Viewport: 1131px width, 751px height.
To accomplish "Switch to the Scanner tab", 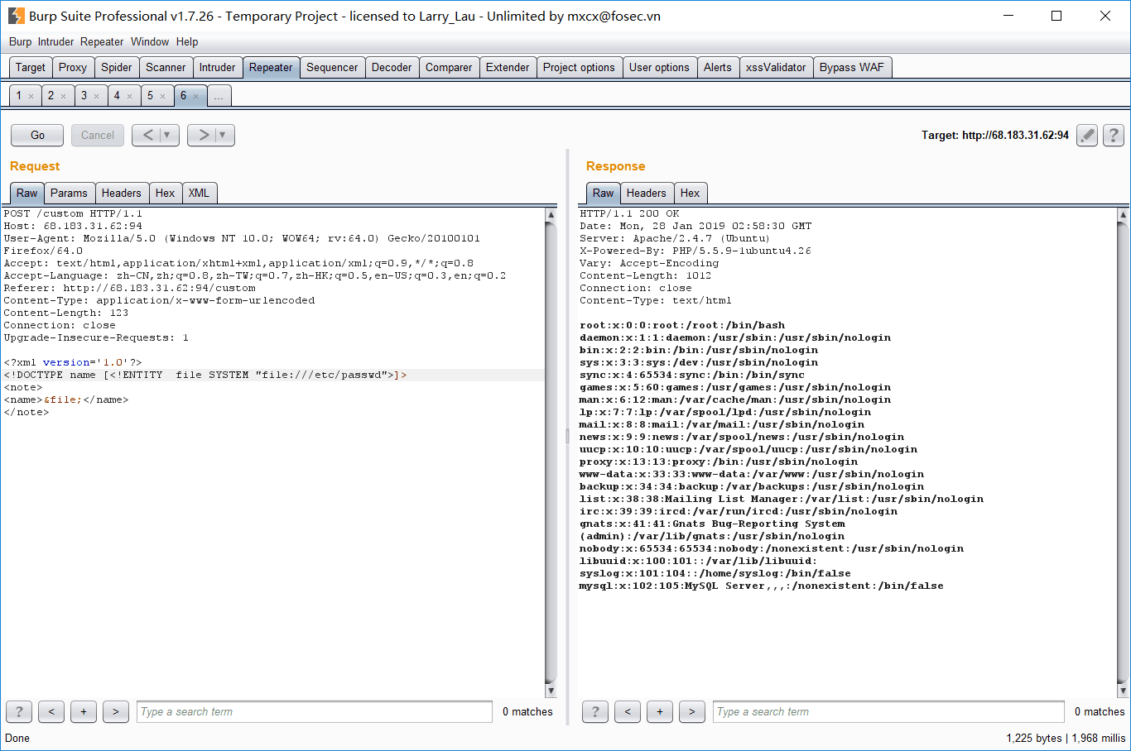I will tap(166, 68).
